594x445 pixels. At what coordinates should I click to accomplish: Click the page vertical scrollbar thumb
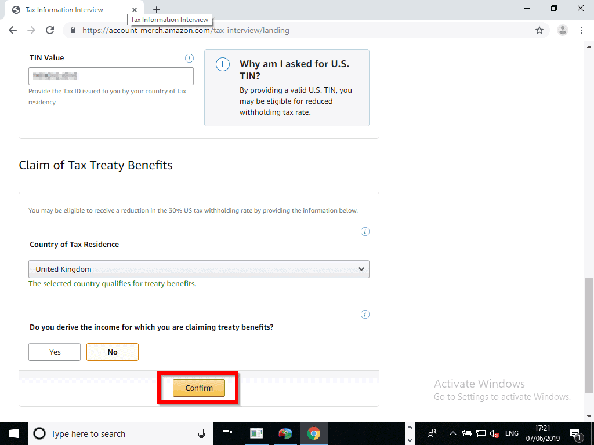(x=588, y=335)
